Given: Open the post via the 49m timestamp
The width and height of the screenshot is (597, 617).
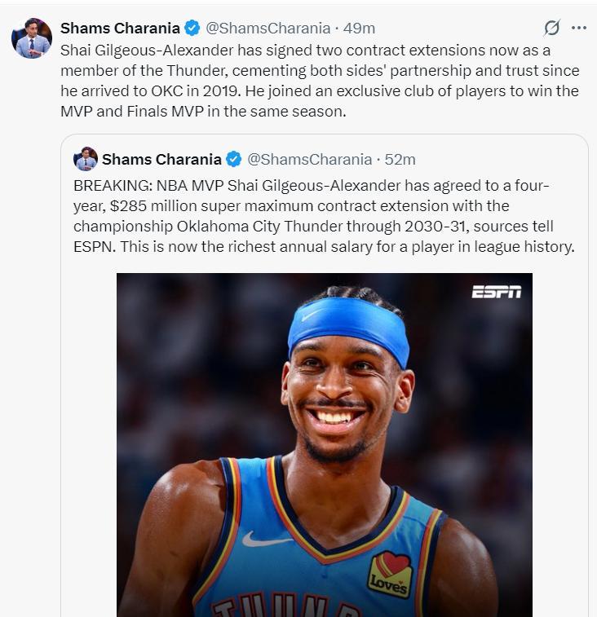Looking at the screenshot, I should point(360,29).
